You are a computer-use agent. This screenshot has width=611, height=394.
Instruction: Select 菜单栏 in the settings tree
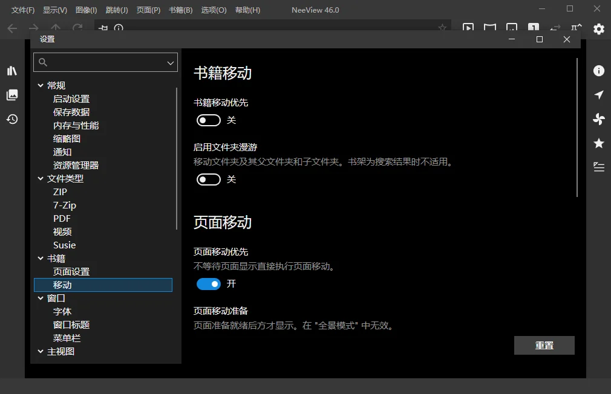pyautogui.click(x=67, y=338)
